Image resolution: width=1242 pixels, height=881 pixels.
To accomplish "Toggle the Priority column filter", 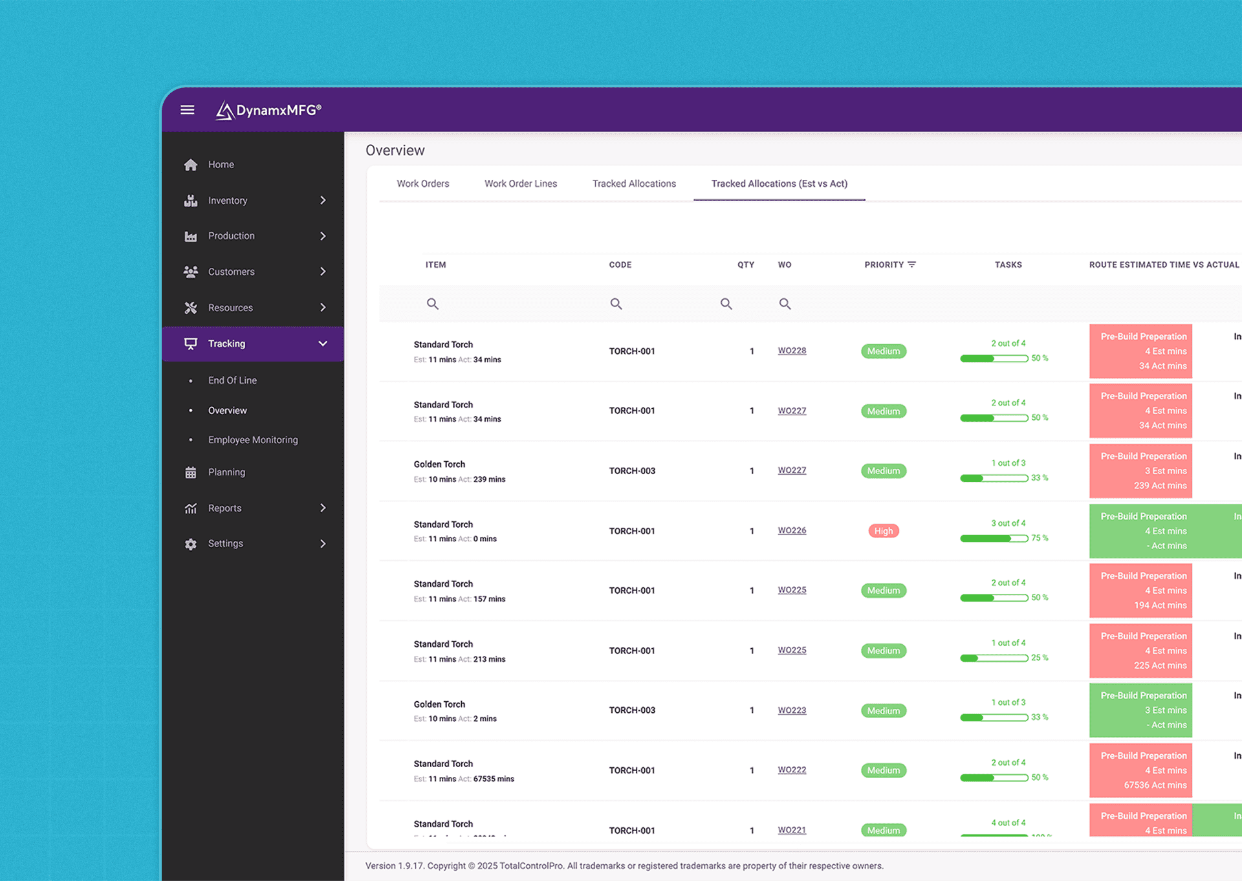I will (912, 264).
